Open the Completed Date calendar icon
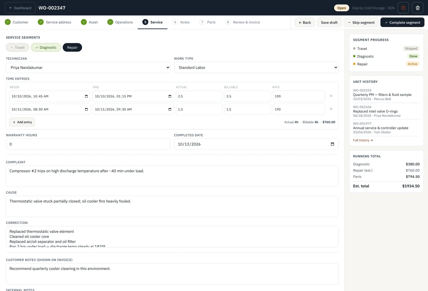The height and width of the screenshot is (291, 428). [332, 144]
